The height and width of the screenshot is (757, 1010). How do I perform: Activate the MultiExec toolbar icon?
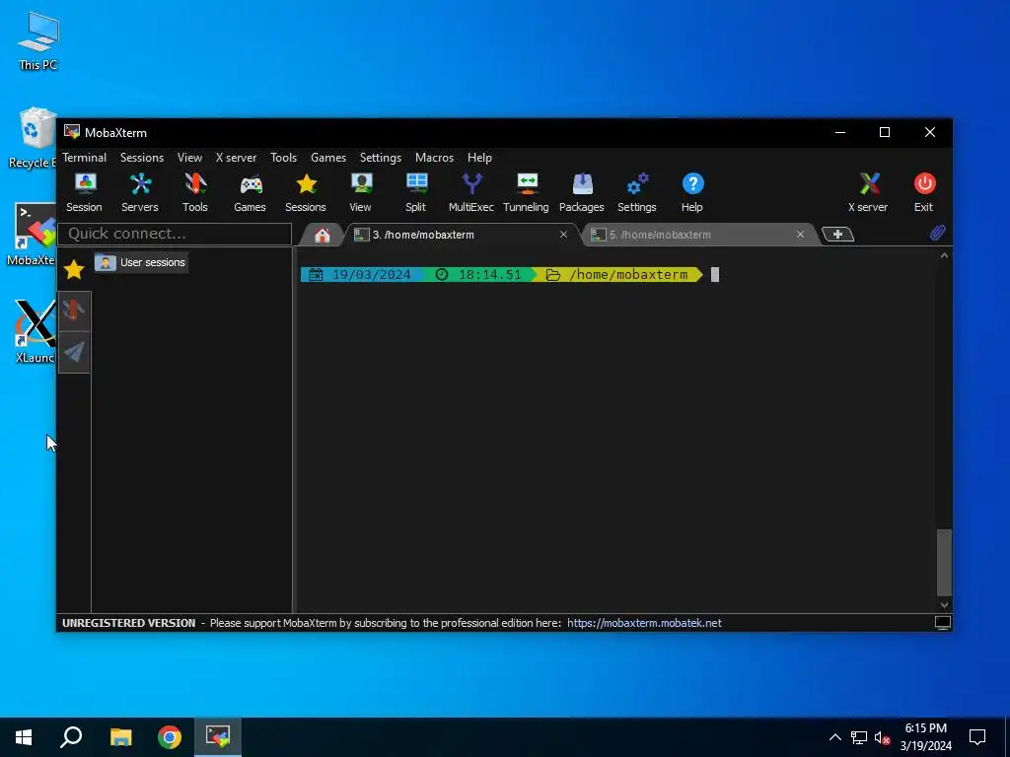coord(471,192)
